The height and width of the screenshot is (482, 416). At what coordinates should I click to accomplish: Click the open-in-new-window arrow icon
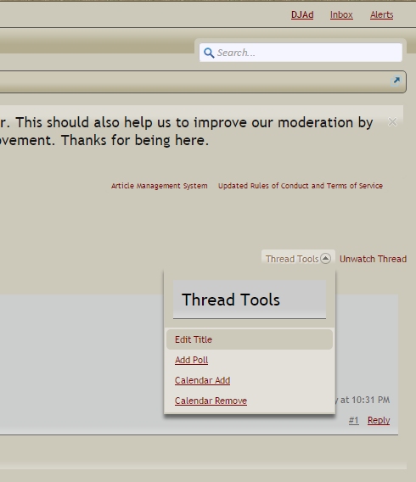pyautogui.click(x=396, y=81)
